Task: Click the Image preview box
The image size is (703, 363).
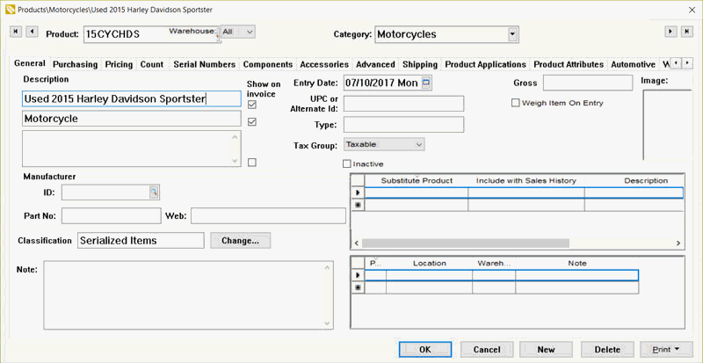Action: tap(668, 125)
